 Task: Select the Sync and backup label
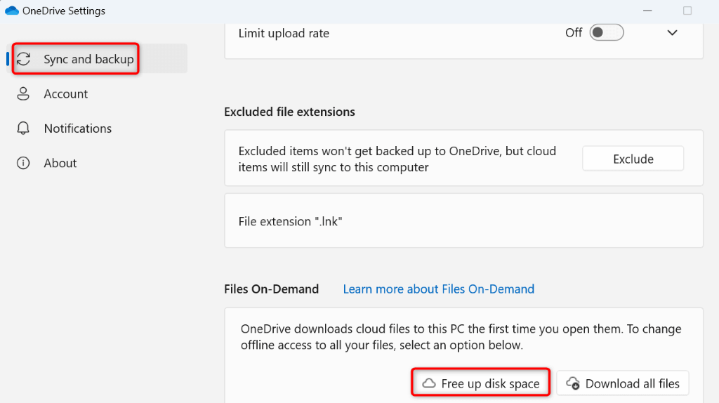(88, 59)
